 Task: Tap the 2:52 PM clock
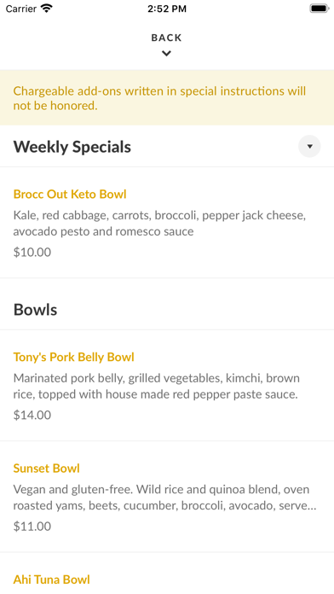coord(167,9)
